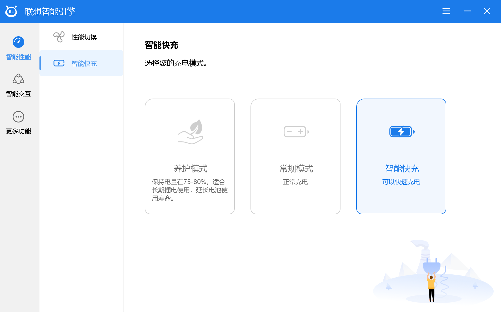Click the 智能交互 label

(x=18, y=94)
